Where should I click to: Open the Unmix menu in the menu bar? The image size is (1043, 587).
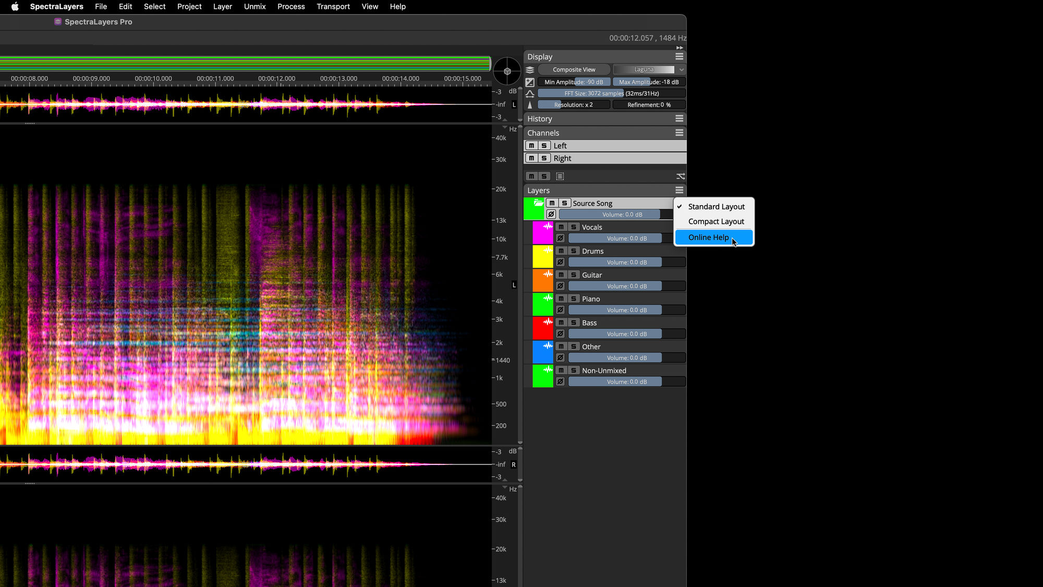coord(254,6)
